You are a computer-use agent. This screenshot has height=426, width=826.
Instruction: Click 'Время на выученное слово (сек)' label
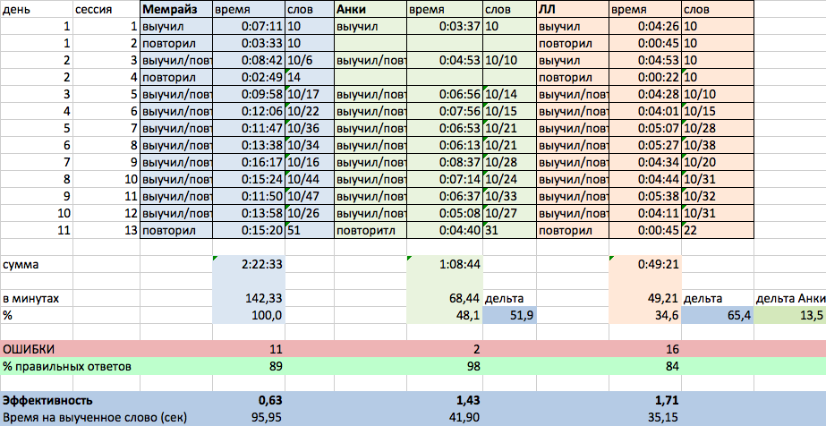(95, 418)
